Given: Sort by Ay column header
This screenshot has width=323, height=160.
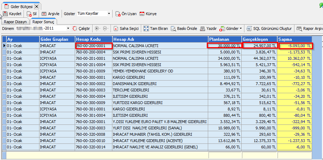Looking at the screenshot, I should click(23, 39).
